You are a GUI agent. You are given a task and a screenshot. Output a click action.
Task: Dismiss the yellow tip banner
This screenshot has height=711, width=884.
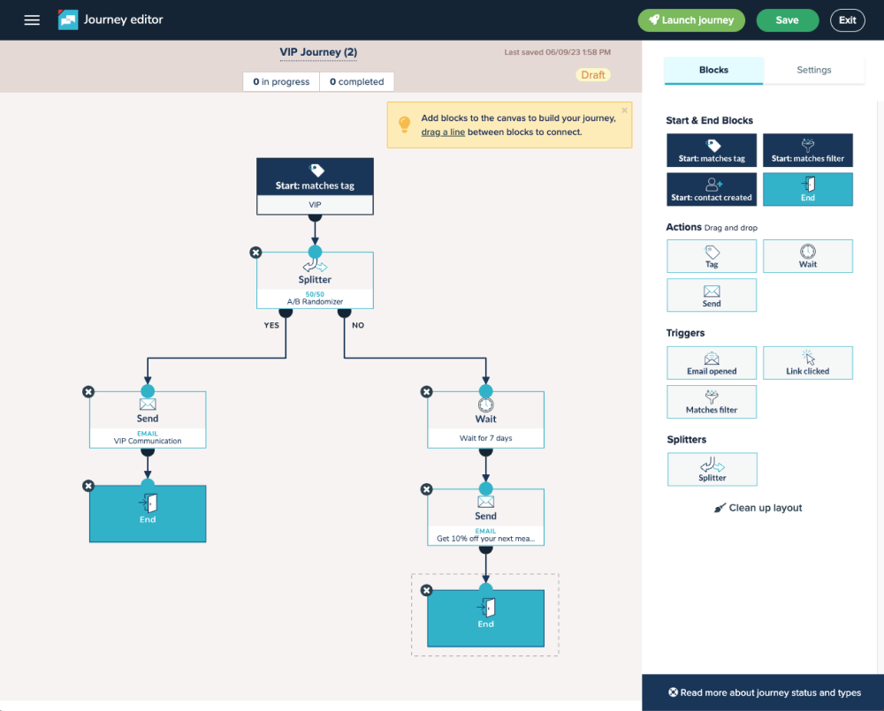624,110
